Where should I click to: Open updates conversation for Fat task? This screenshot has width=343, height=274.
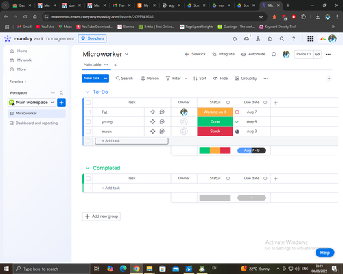162,112
